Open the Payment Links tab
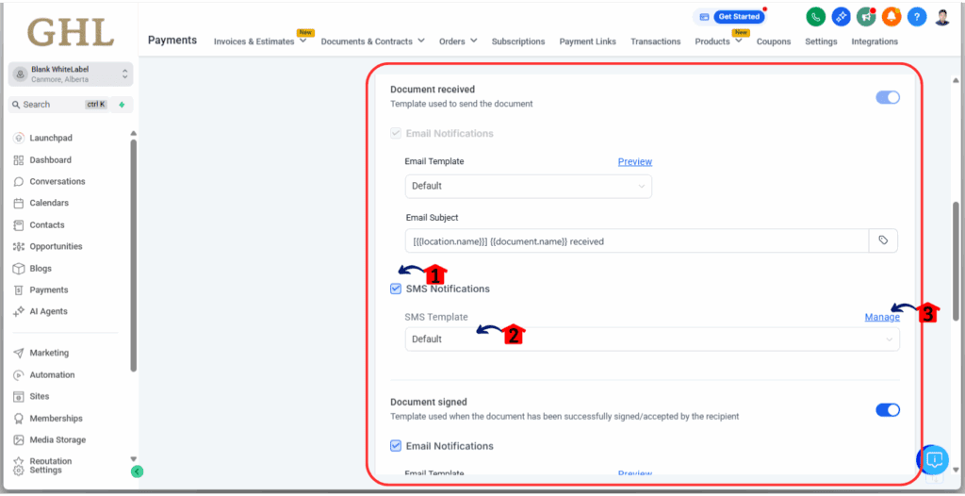Image resolution: width=965 pixels, height=496 pixels. [x=588, y=41]
